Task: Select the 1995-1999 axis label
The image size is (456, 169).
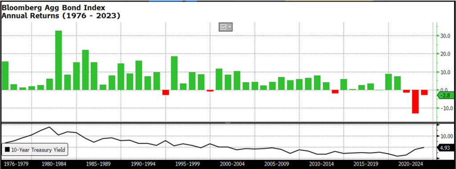Action: 187,164
